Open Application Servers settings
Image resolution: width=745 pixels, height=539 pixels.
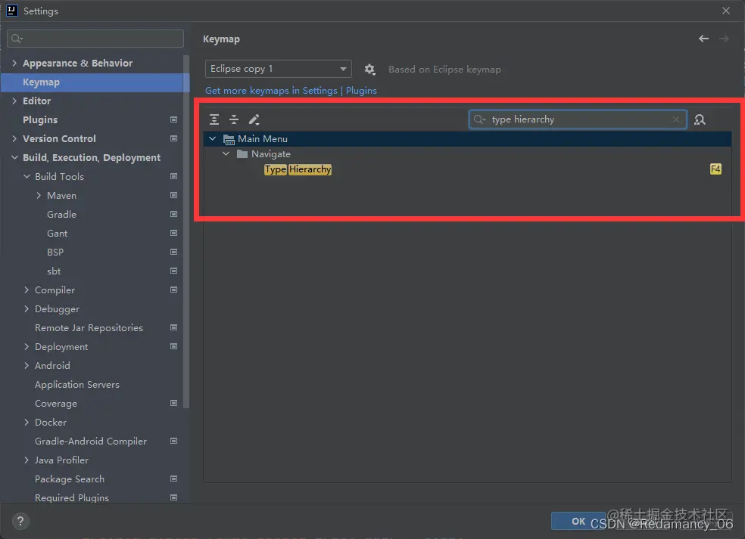(77, 385)
